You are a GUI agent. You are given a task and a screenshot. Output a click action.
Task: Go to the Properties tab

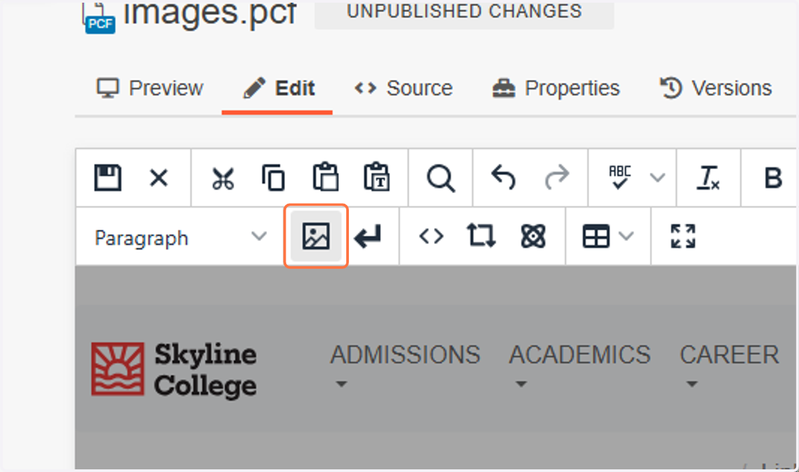[x=556, y=89]
